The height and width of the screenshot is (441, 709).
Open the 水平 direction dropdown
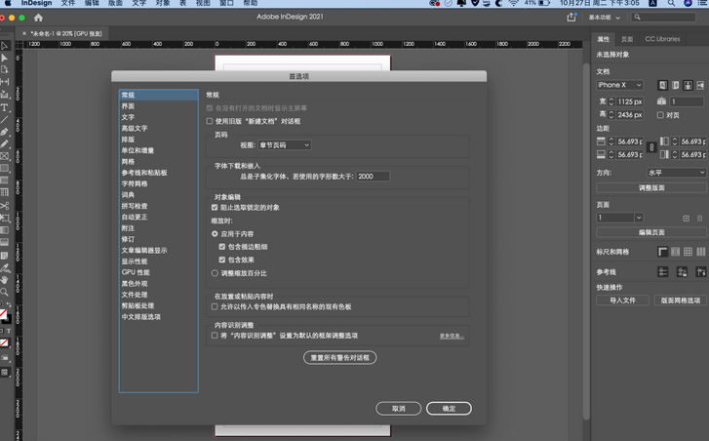[x=676, y=173]
